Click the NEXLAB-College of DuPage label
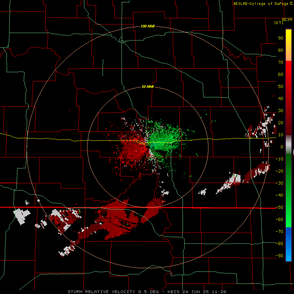This screenshot has height=294, width=294. (263, 4)
